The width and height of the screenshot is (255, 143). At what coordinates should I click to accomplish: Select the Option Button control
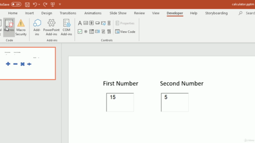click(86, 31)
